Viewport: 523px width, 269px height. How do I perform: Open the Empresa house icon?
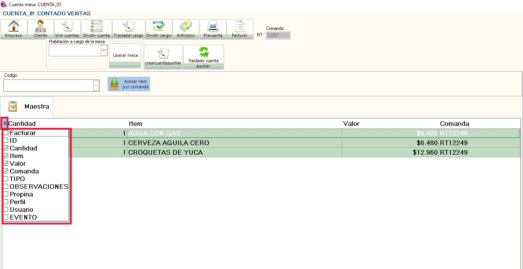pos(13,27)
